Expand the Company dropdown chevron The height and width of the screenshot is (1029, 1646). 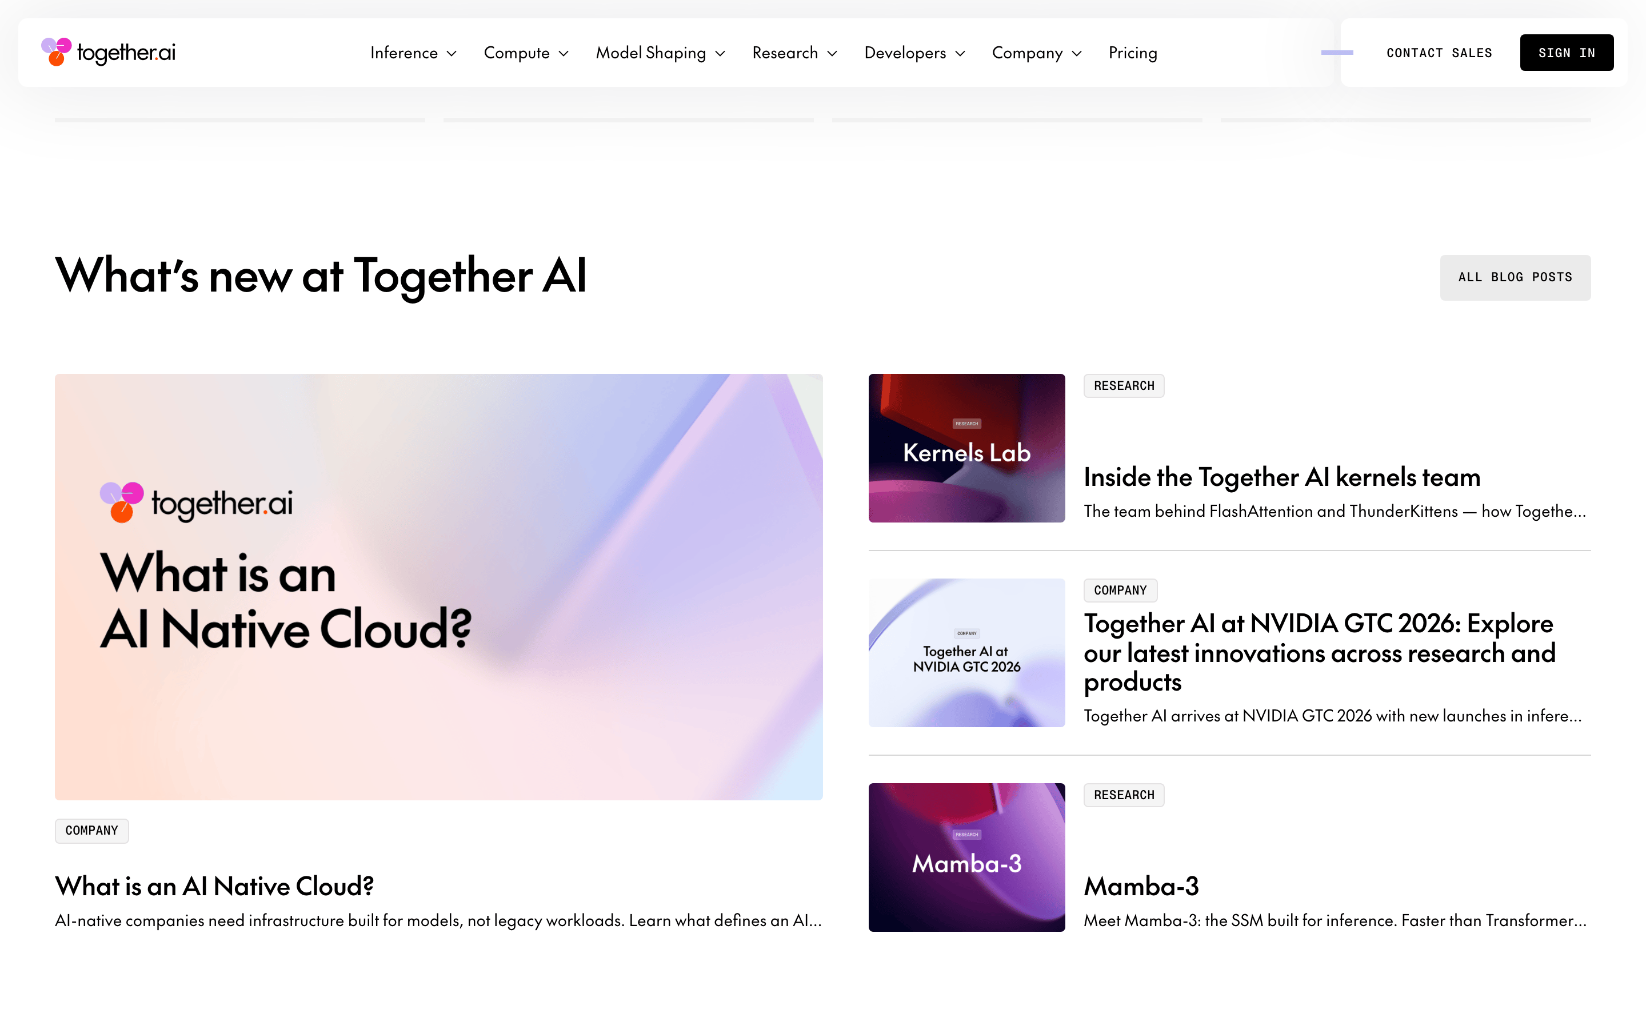pos(1077,54)
